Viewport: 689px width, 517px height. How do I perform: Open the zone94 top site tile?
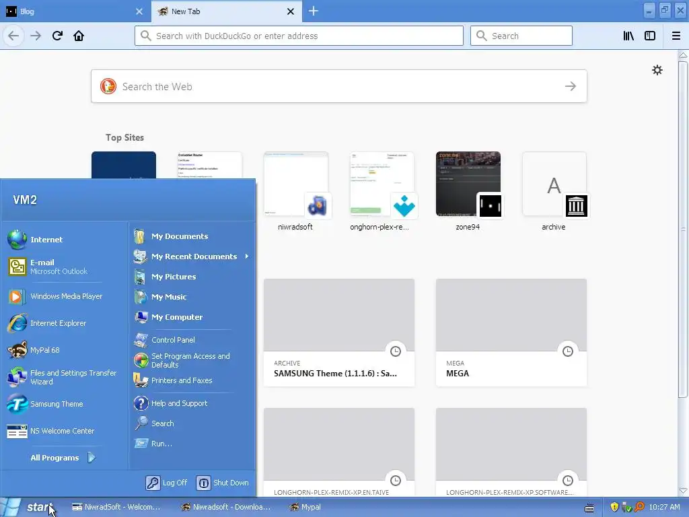468,191
